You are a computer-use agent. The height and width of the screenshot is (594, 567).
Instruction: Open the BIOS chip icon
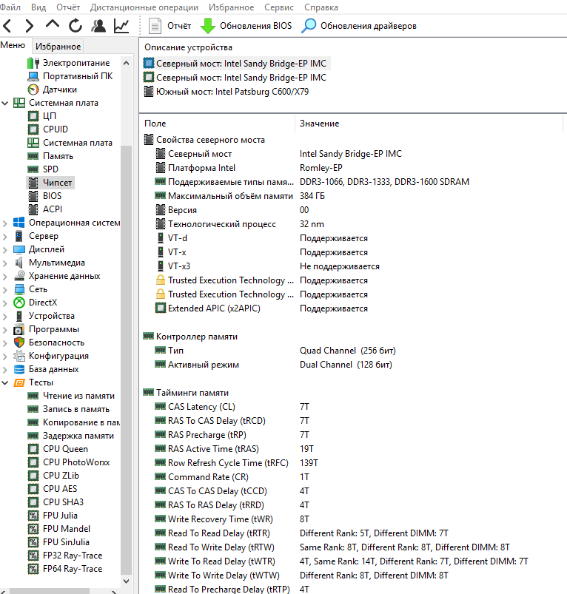33,196
